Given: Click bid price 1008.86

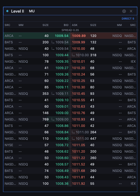Looking at the screenshot, I should [x=62, y=126].
